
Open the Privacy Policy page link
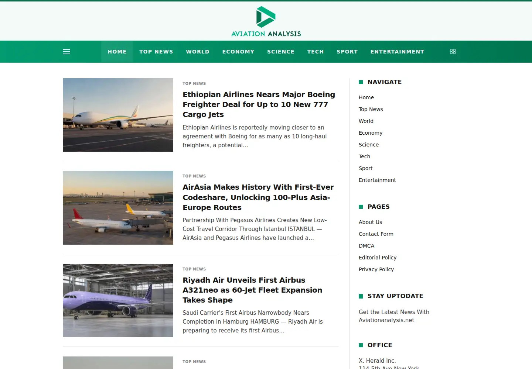pyautogui.click(x=376, y=269)
